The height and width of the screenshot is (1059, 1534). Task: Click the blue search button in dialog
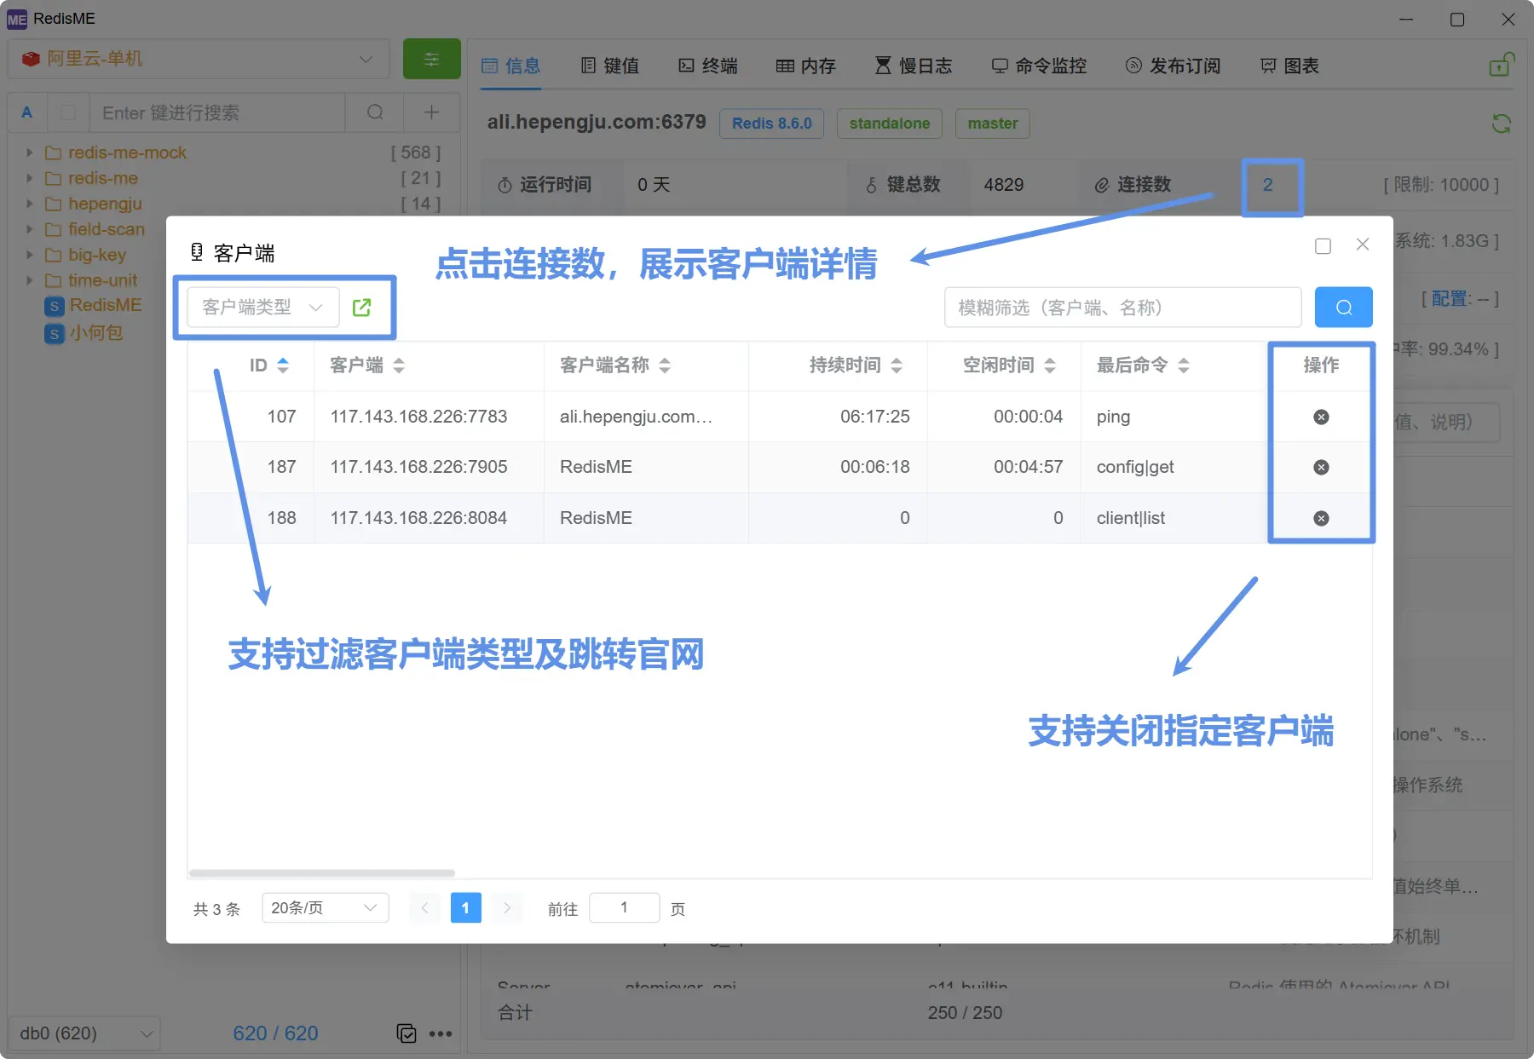pyautogui.click(x=1343, y=308)
